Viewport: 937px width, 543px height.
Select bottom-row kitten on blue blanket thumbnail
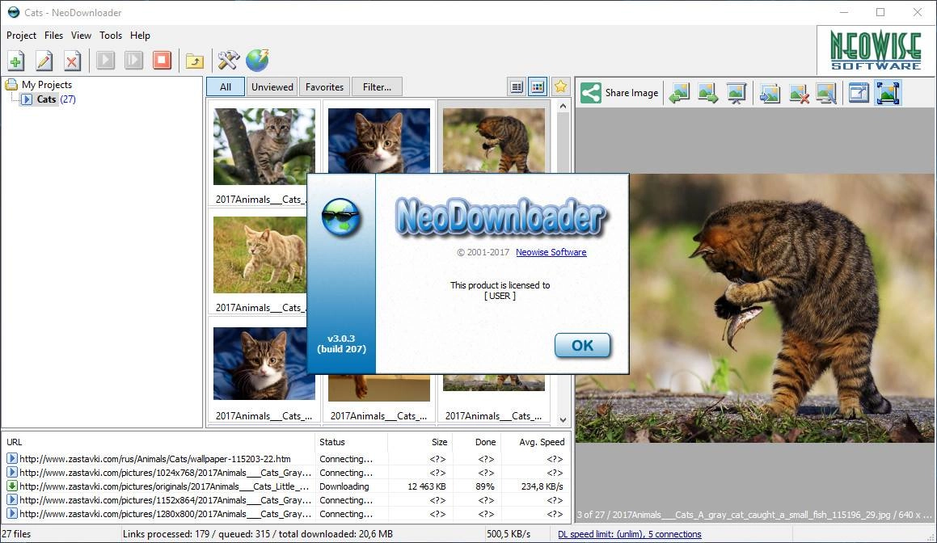(x=264, y=363)
